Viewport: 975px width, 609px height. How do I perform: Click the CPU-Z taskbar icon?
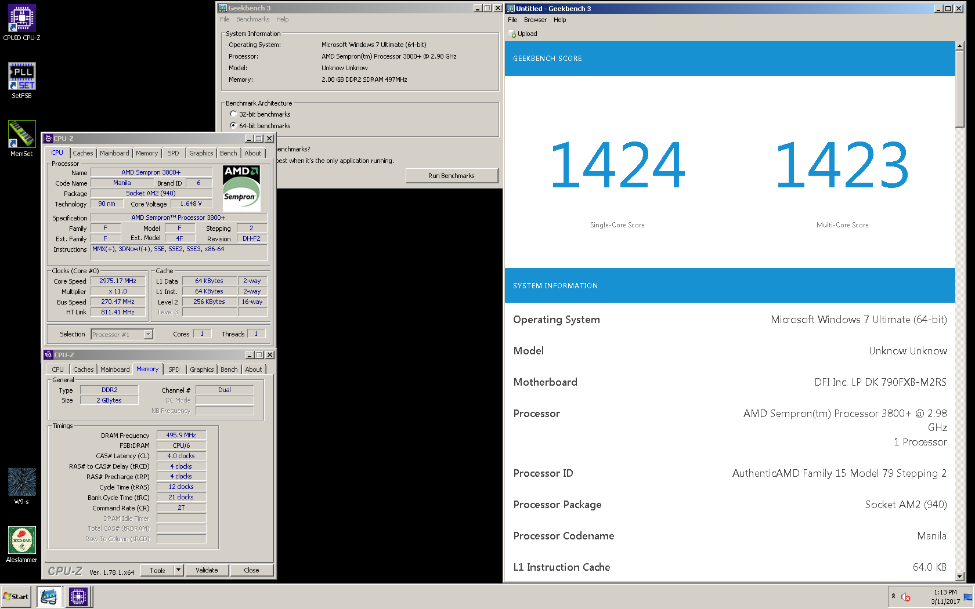pyautogui.click(x=78, y=596)
